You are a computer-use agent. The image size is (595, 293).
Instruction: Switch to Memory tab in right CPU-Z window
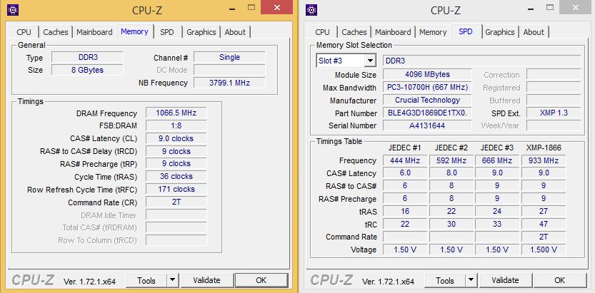[x=433, y=32]
